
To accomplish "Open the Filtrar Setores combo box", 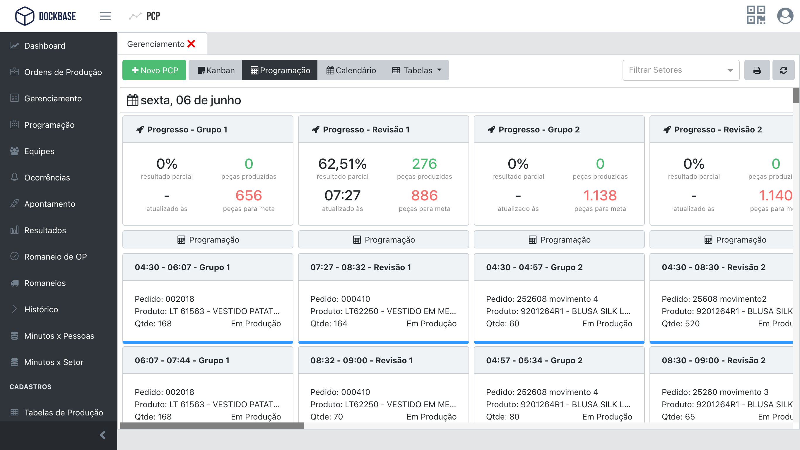I will click(681, 70).
